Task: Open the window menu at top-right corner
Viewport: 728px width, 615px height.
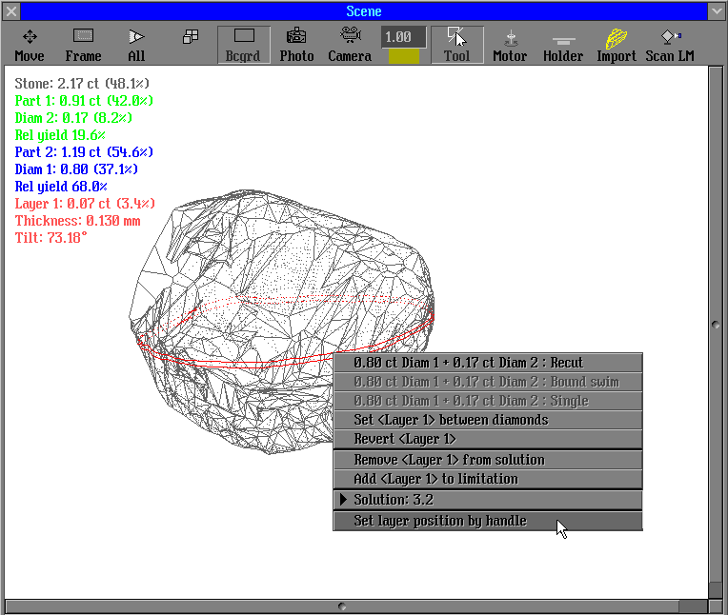Action: (718, 11)
